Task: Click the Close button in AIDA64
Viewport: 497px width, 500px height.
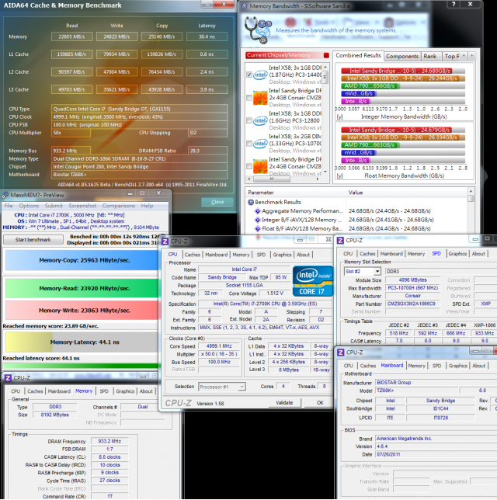Action: click(x=217, y=202)
